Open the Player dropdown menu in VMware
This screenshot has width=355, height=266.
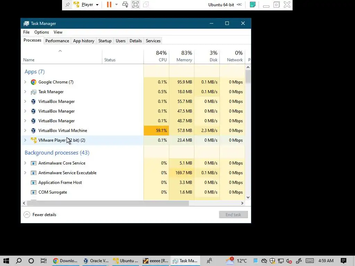pyautogui.click(x=90, y=5)
